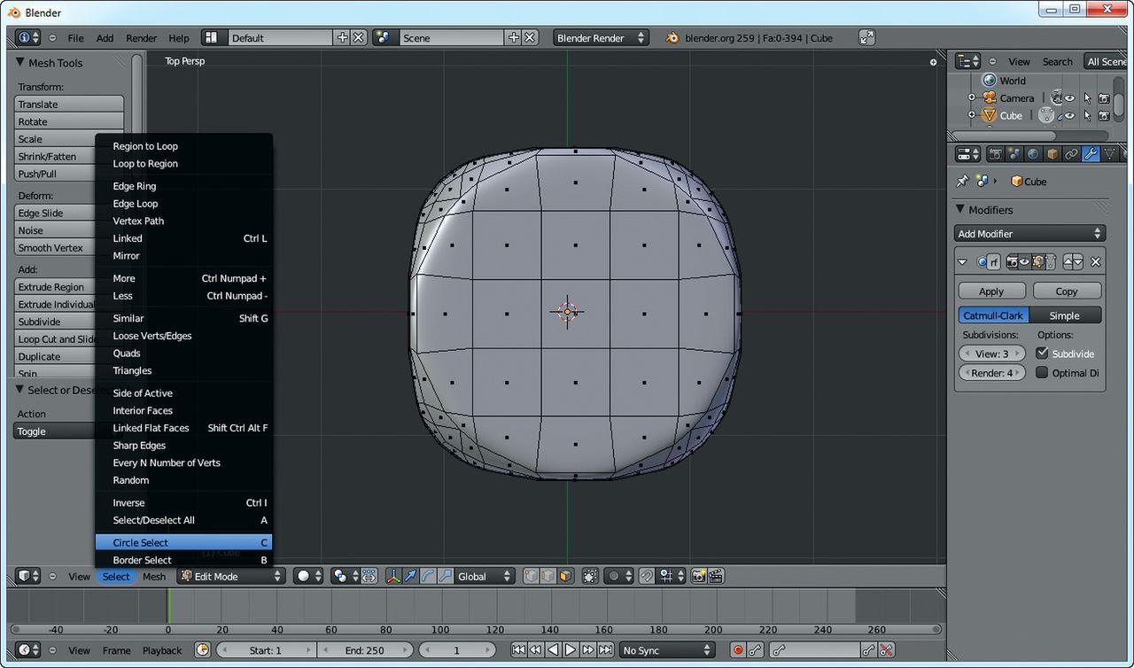Toggle the 3D manipulator widget
The width and height of the screenshot is (1134, 668).
point(393,576)
